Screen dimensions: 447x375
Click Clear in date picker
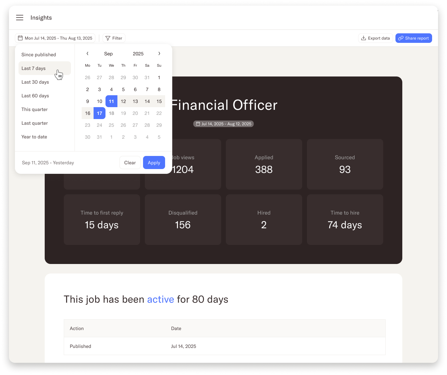tap(130, 162)
